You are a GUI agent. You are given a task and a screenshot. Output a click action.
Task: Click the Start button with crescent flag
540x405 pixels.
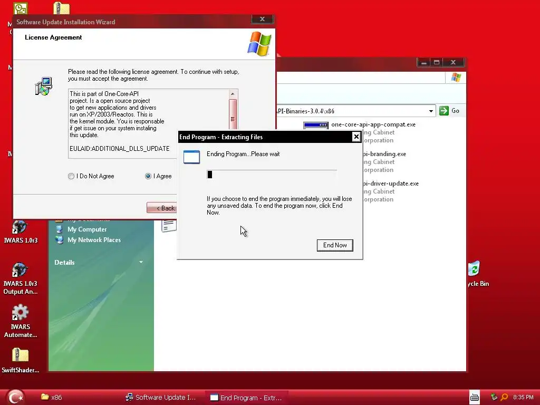coord(15,397)
